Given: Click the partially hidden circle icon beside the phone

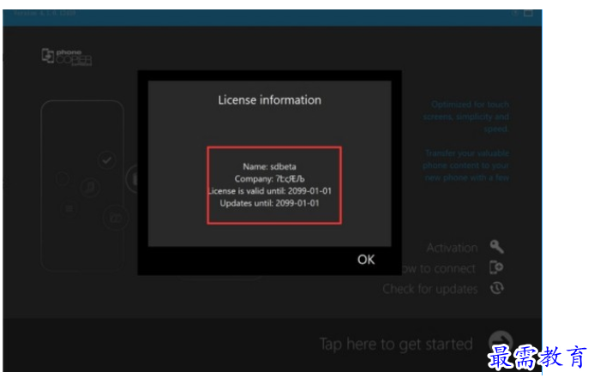Looking at the screenshot, I should [x=132, y=179].
